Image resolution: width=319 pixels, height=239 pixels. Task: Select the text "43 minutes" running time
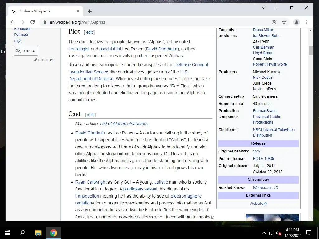262,104
